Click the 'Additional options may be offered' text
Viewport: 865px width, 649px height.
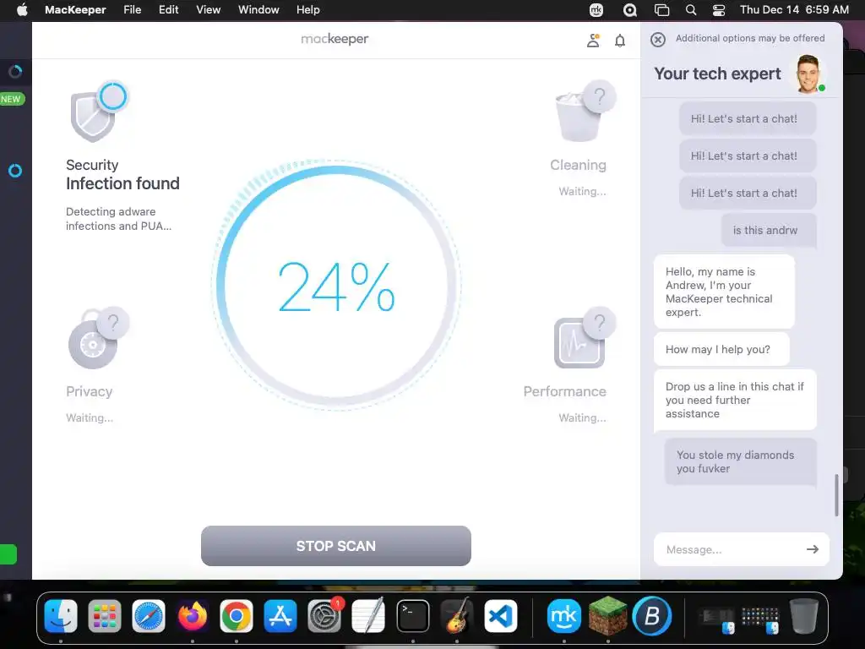pyautogui.click(x=750, y=38)
